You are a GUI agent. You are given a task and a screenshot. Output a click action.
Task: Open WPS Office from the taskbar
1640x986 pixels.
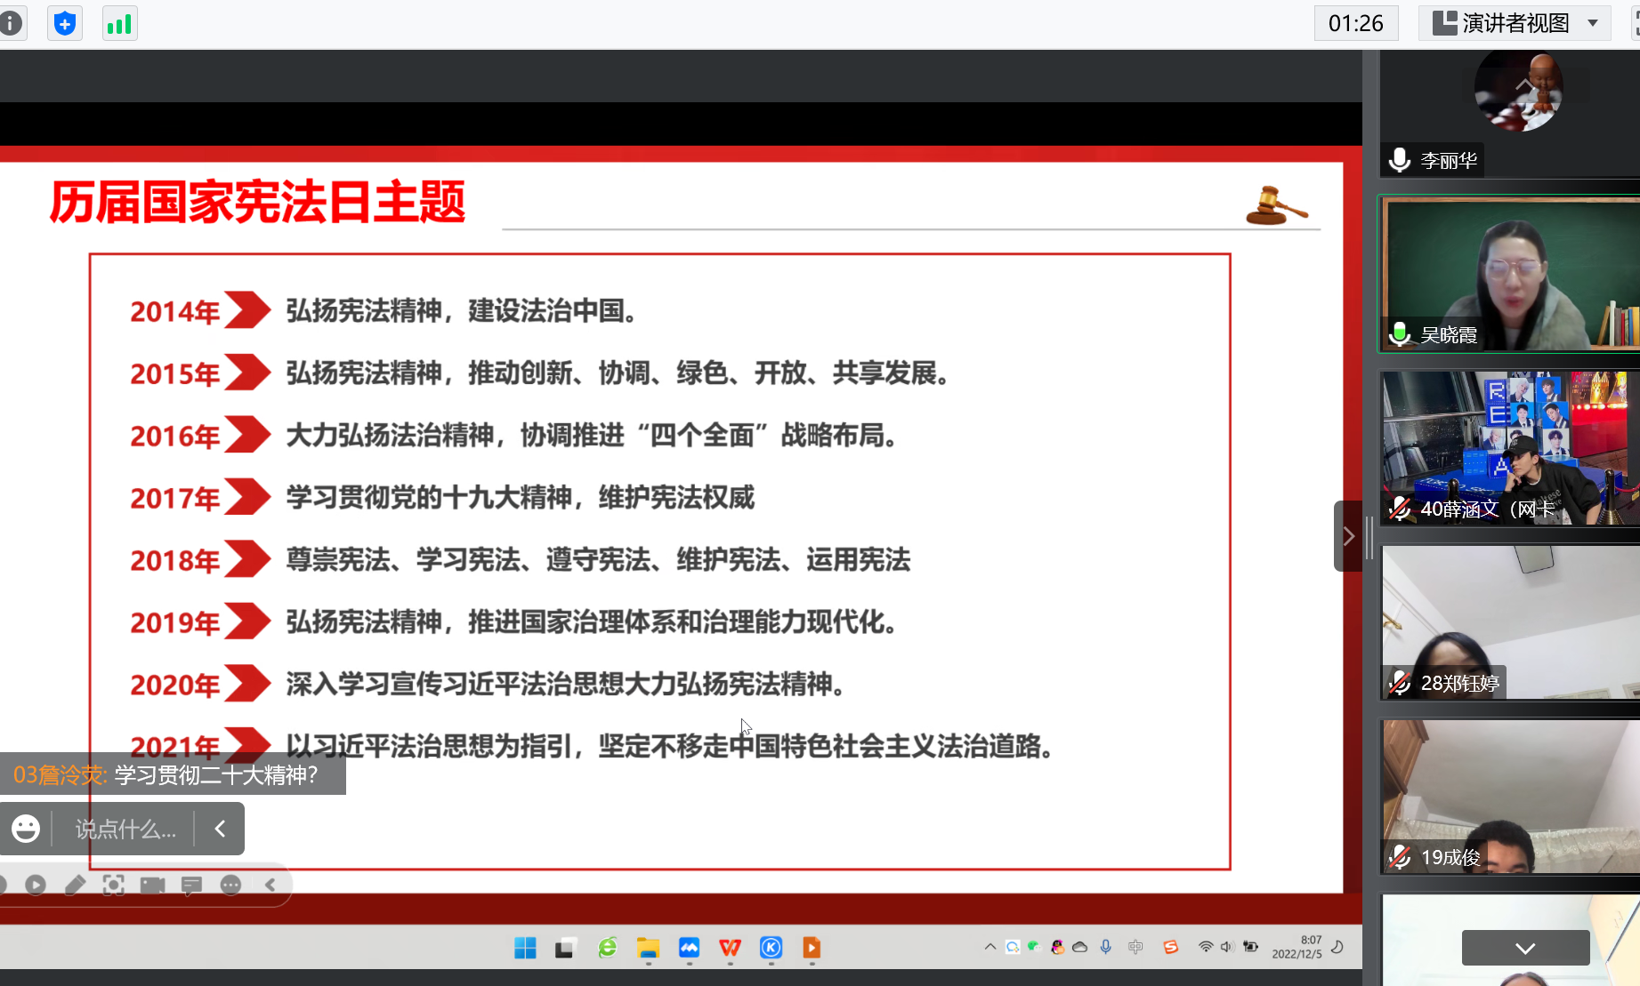tap(730, 948)
